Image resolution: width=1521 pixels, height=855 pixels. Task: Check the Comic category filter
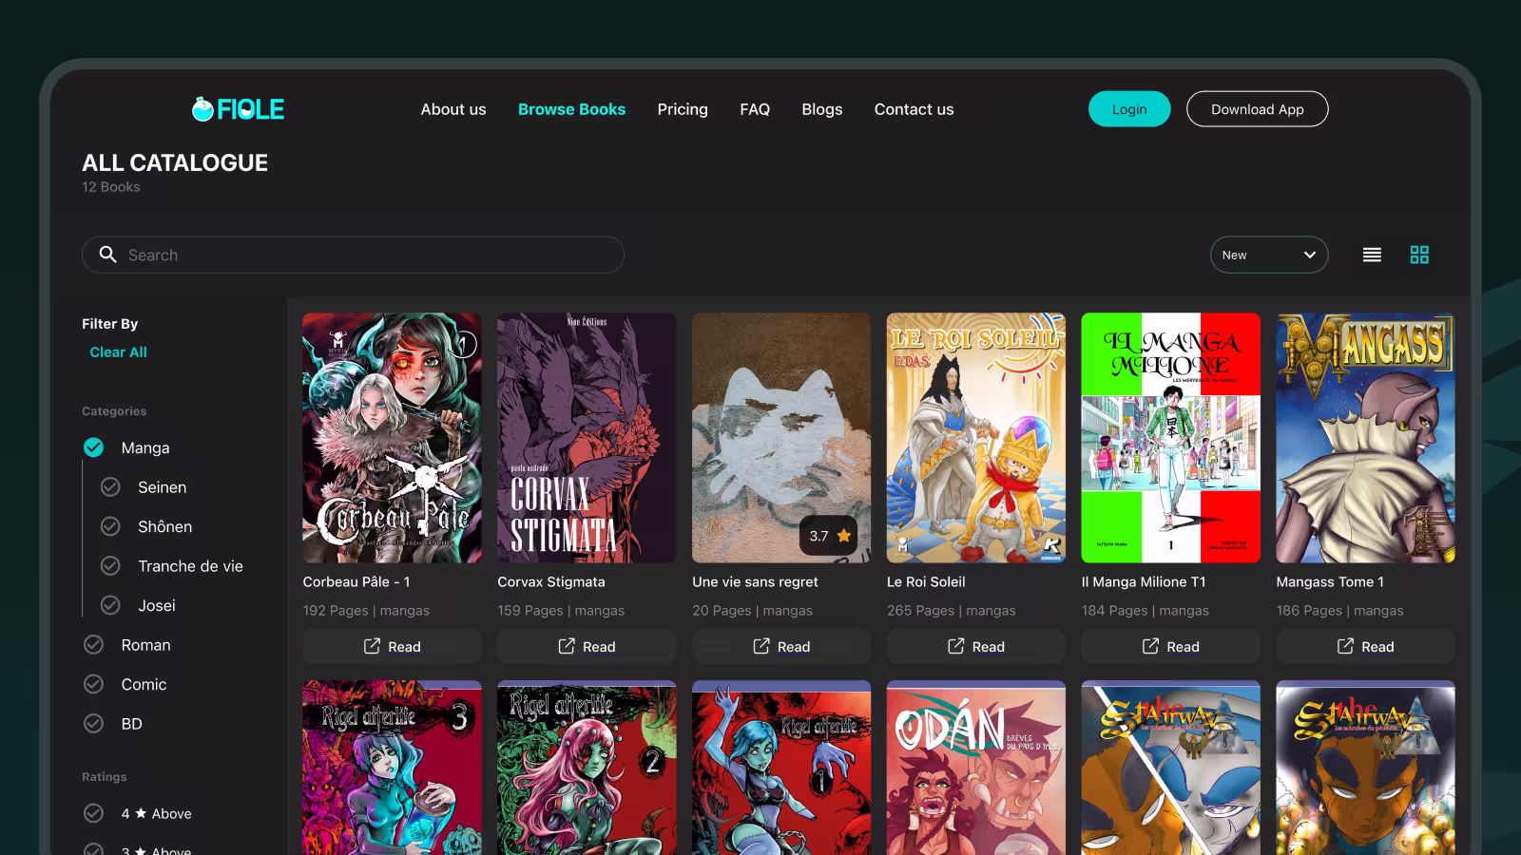[93, 684]
